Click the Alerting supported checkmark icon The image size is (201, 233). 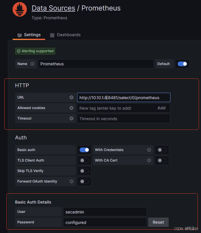pos(19,51)
